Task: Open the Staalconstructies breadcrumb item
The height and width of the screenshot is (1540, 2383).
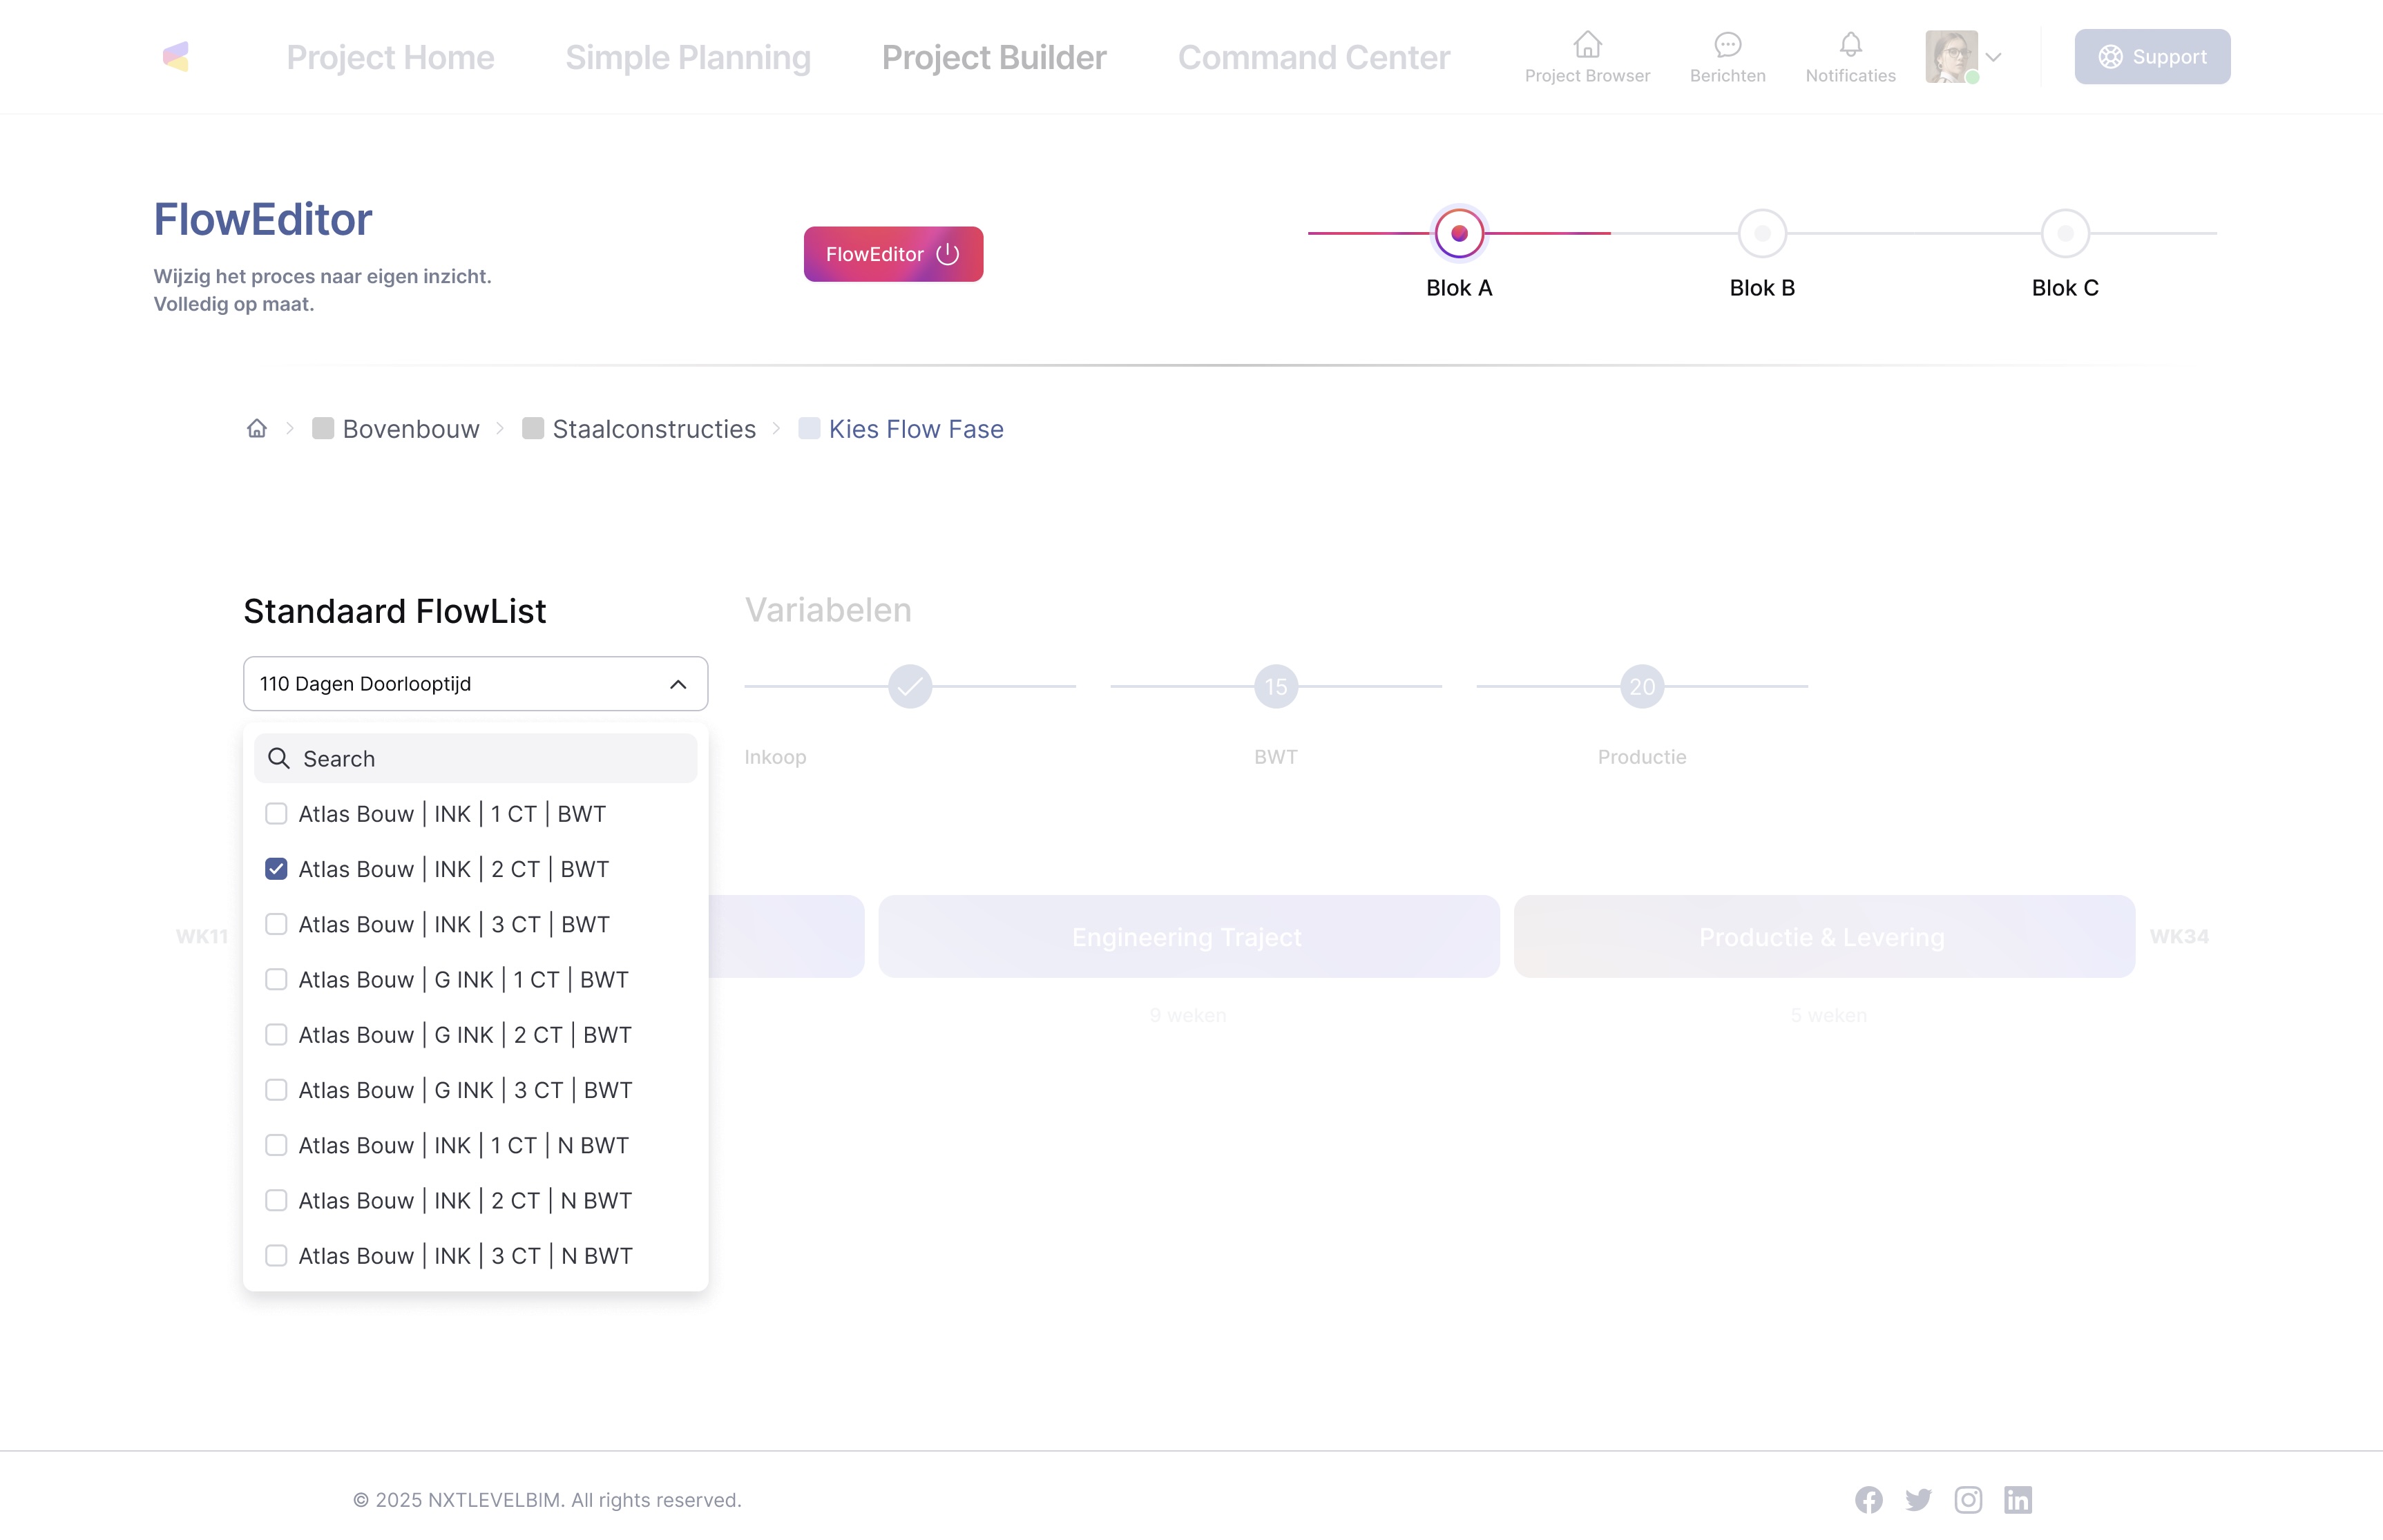Action: point(653,429)
